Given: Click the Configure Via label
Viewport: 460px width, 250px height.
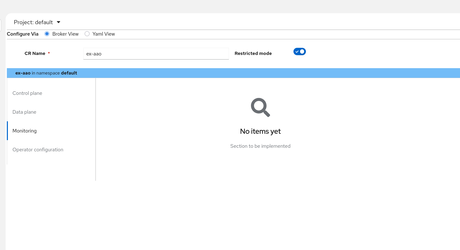Looking at the screenshot, I should (x=23, y=34).
